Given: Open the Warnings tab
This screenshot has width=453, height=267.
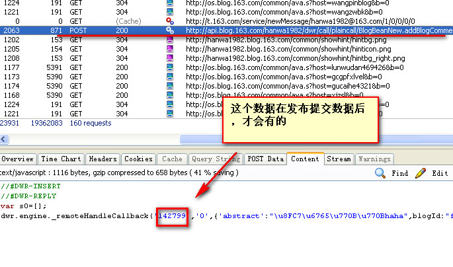Looking at the screenshot, I should click(374, 159).
